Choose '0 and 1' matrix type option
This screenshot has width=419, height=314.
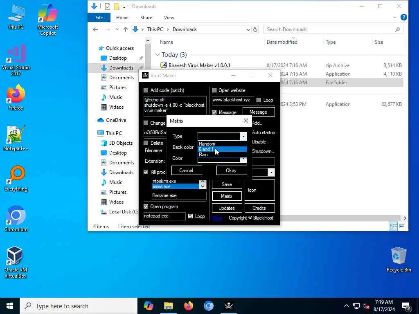click(222, 149)
